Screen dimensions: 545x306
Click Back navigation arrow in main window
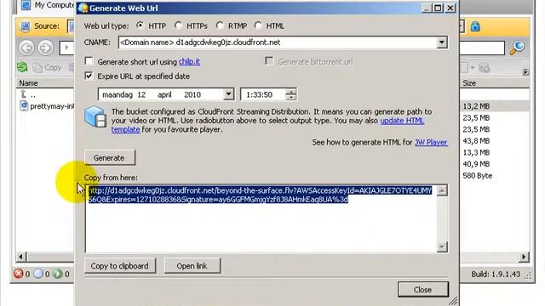pos(26,48)
